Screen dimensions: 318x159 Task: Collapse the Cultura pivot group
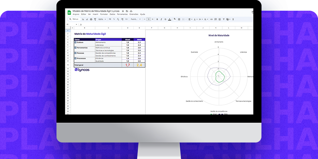[75, 43]
